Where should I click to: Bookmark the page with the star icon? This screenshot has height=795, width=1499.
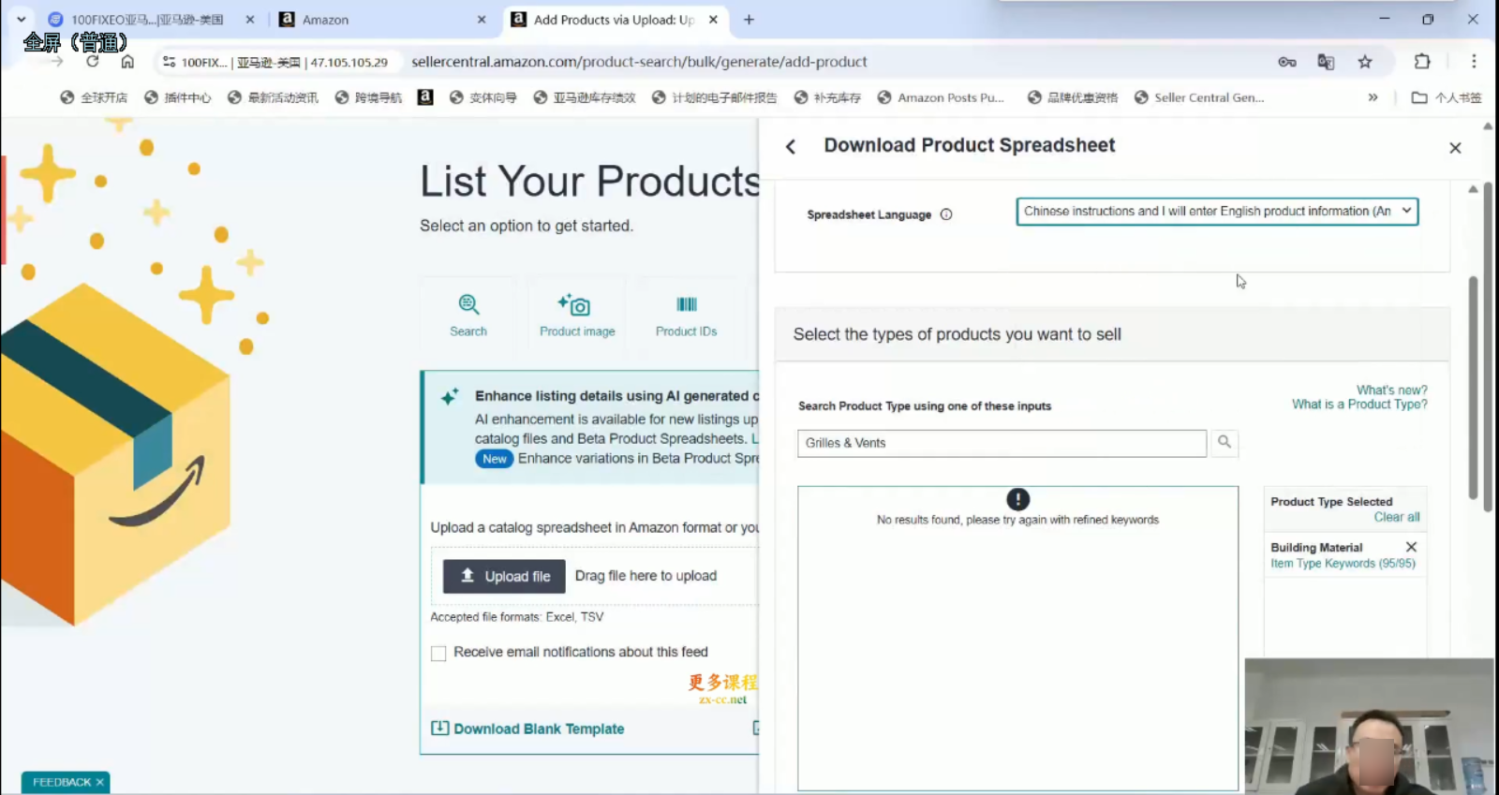[x=1364, y=62]
